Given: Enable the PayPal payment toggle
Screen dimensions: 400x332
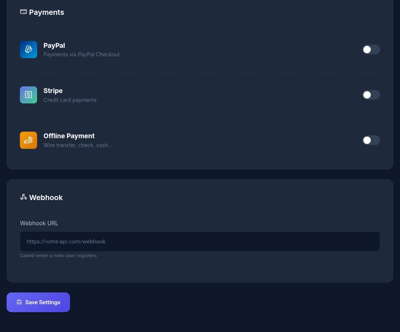Looking at the screenshot, I should pos(371,50).
